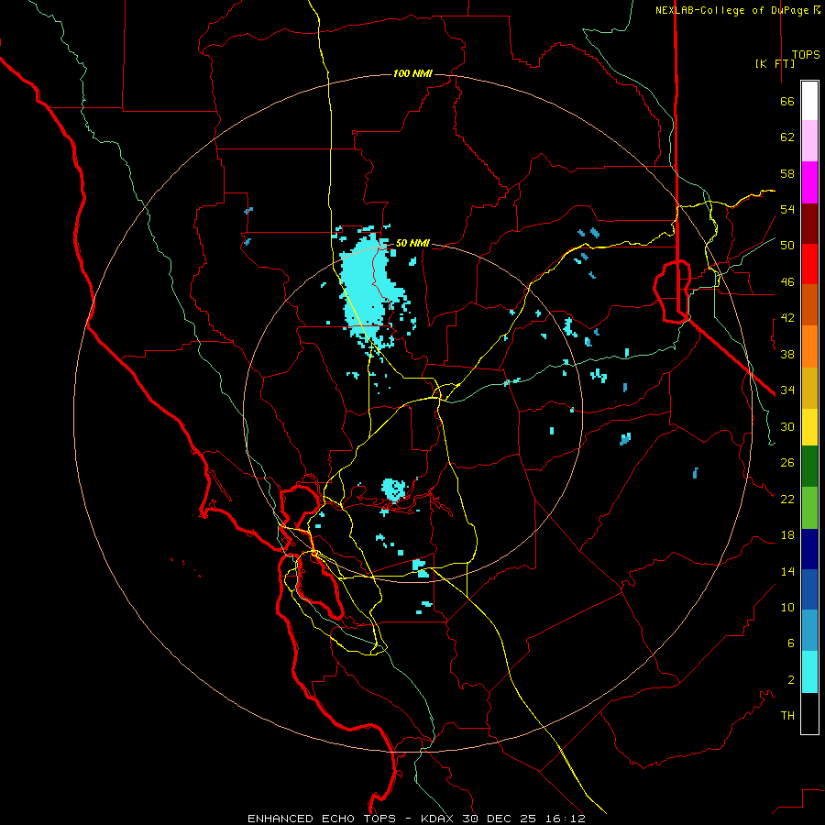Click the legend value 6
Viewport: 825px width, 825px height.
[791, 643]
